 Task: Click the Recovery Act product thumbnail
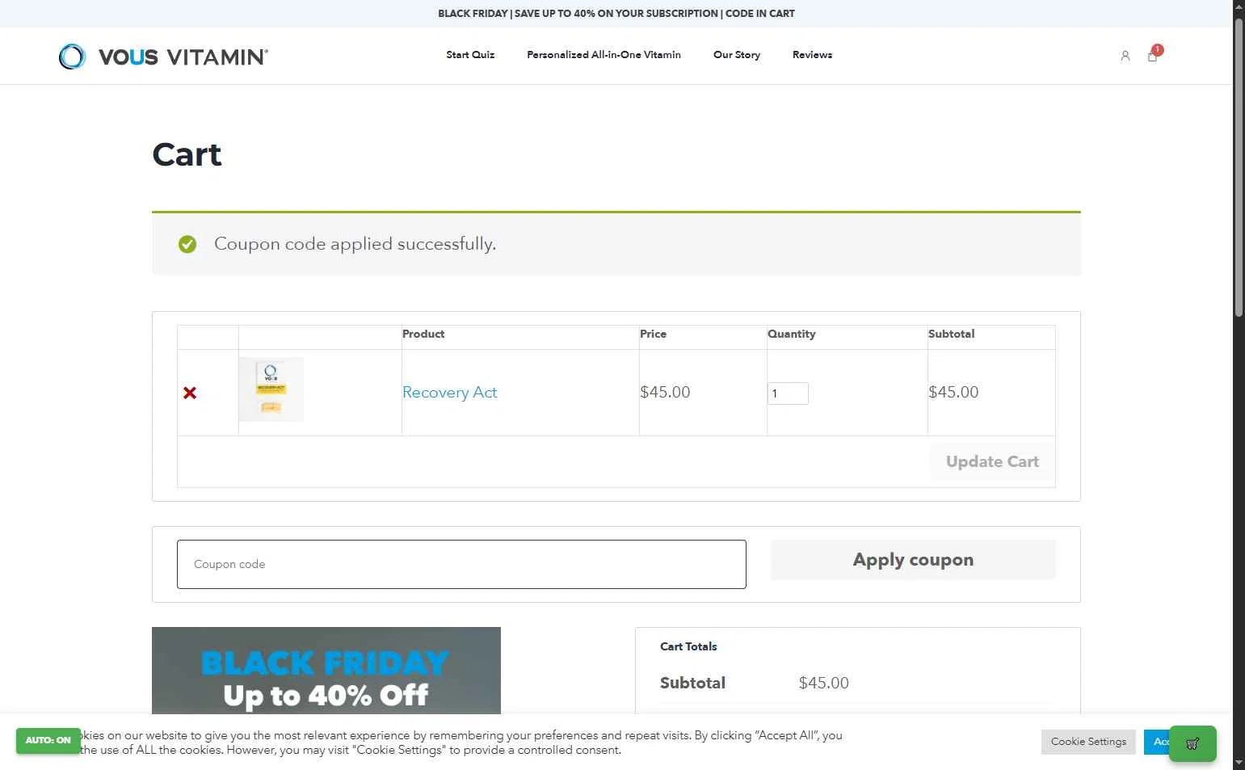[x=271, y=389]
